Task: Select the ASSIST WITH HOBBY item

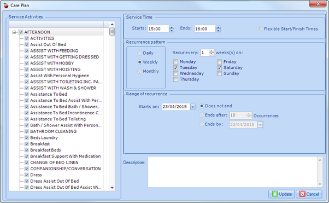Action: pyautogui.click(x=52, y=63)
